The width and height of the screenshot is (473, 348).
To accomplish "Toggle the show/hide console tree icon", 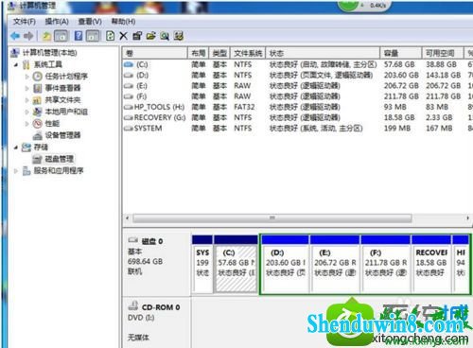I will click(61, 36).
